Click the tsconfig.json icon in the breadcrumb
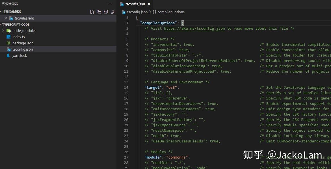 pyautogui.click(x=124, y=12)
